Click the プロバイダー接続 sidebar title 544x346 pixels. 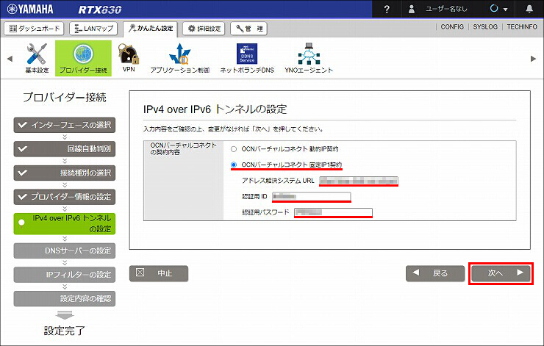[x=65, y=98]
